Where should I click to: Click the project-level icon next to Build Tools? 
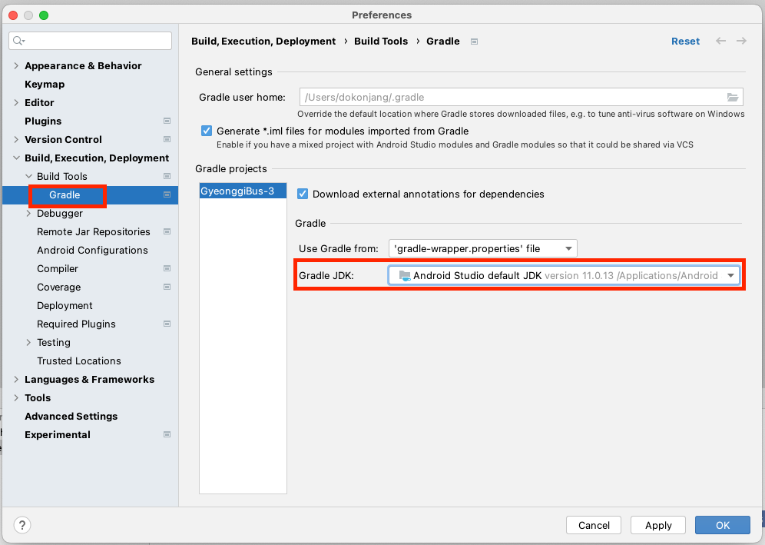tap(167, 176)
